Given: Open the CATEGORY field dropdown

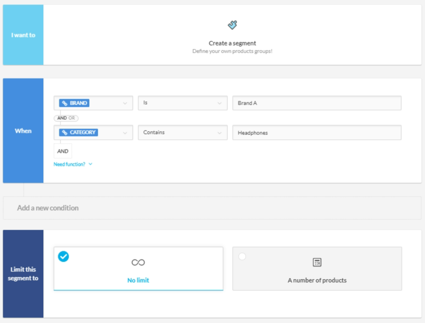Looking at the screenshot, I should (93, 133).
